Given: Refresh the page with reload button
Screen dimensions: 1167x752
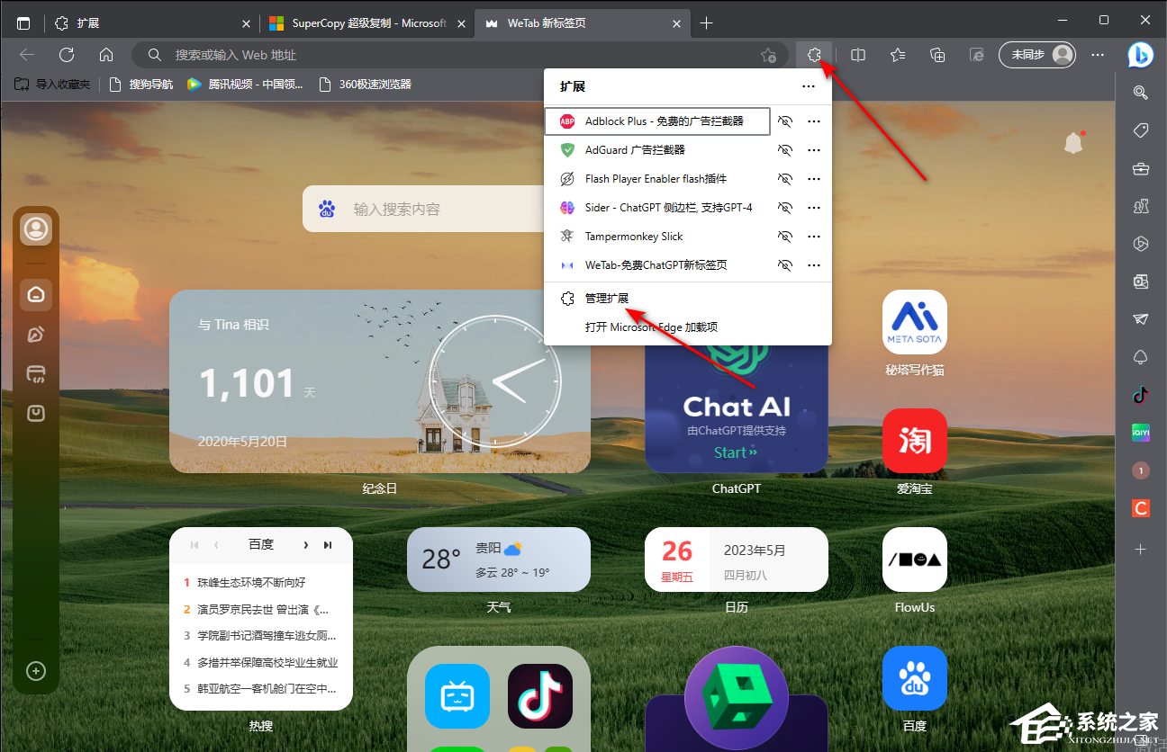Looking at the screenshot, I should (x=67, y=55).
